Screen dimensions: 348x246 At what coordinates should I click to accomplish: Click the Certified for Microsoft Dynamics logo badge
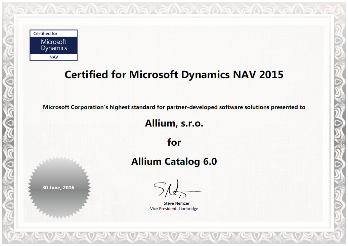pos(54,45)
